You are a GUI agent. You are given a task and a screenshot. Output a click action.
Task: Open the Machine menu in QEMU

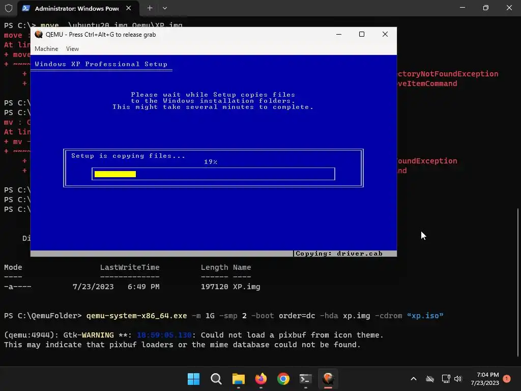tap(46, 49)
